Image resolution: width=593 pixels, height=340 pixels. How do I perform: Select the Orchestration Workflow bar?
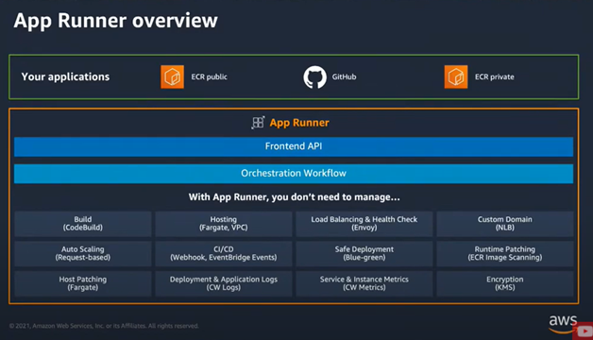(294, 174)
